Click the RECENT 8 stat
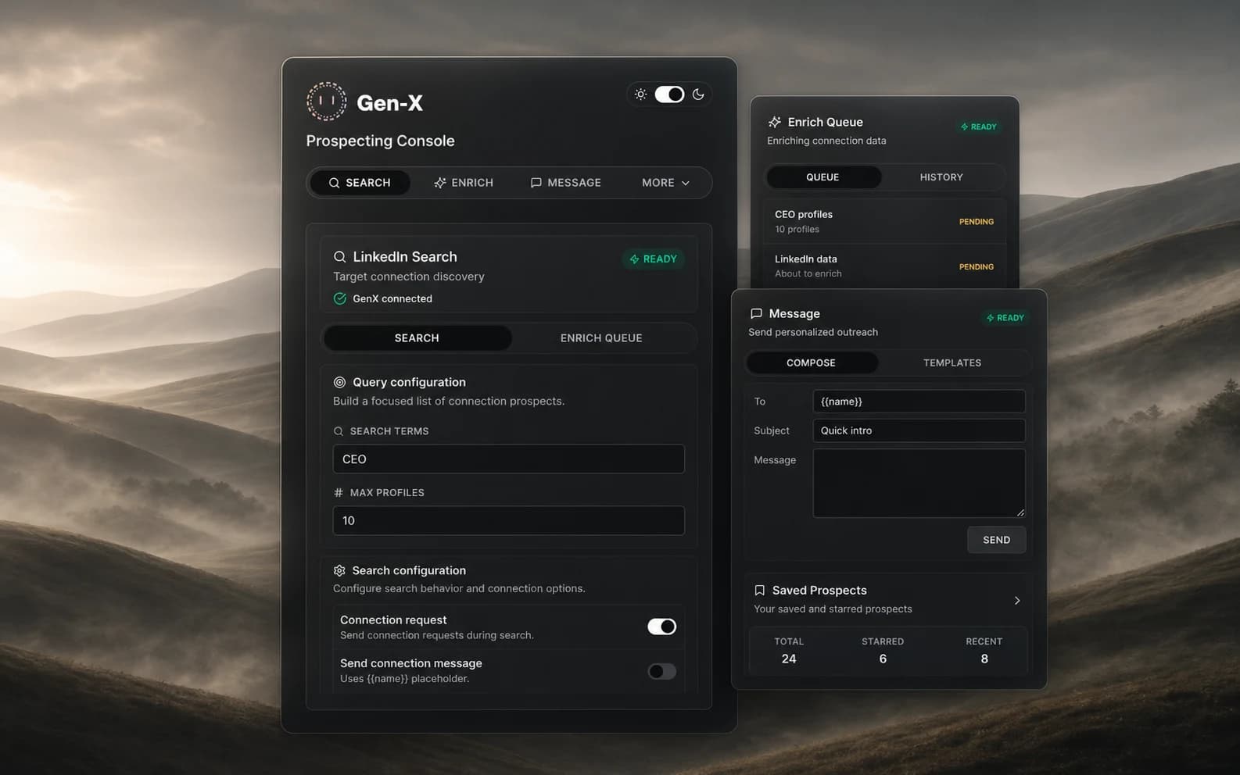This screenshot has height=775, width=1240. click(984, 650)
